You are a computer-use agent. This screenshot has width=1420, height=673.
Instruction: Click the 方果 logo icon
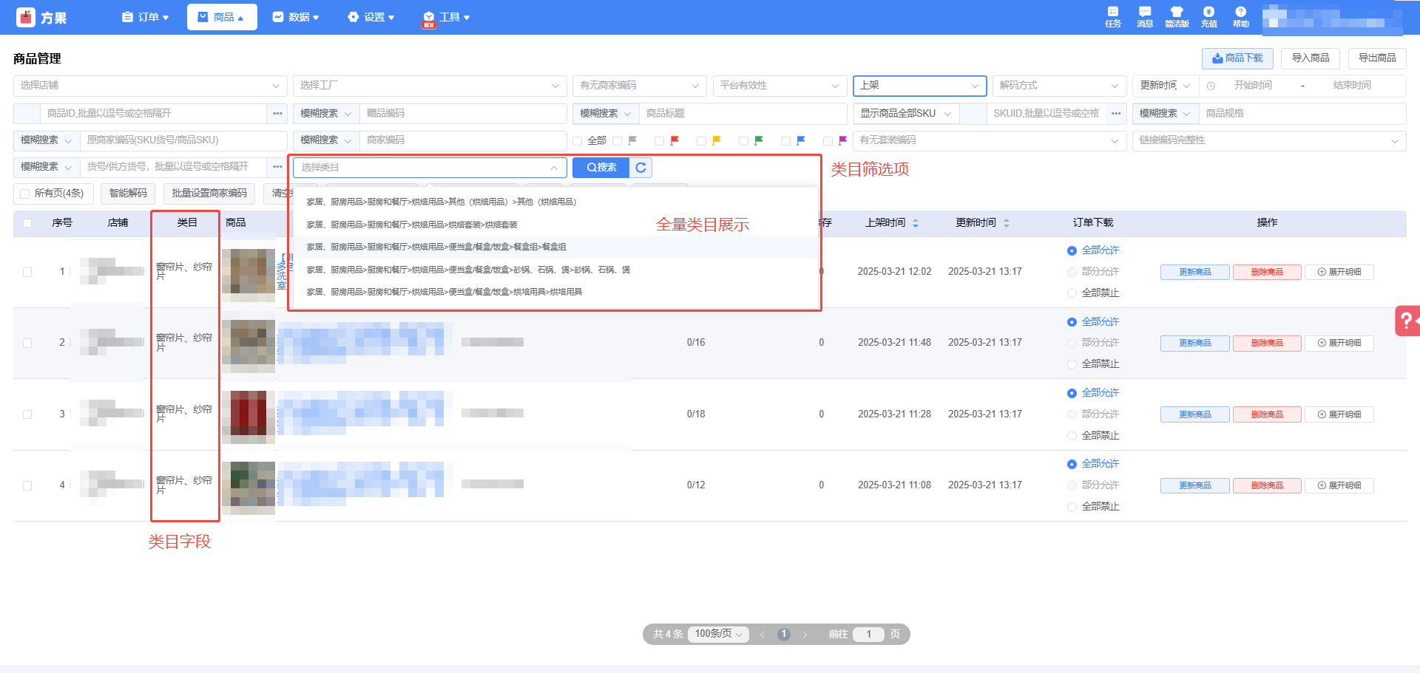tap(26, 17)
